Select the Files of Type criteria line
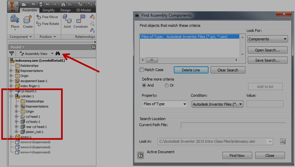This screenshot has height=167, width=295. pyautogui.click(x=190, y=37)
